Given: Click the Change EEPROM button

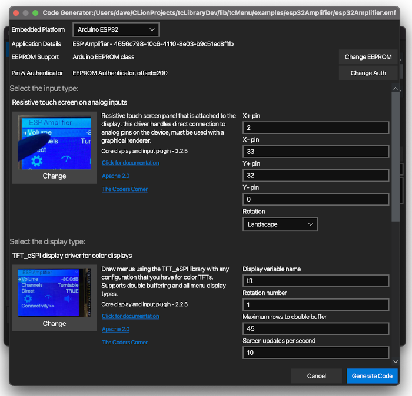Looking at the screenshot, I should tap(368, 57).
